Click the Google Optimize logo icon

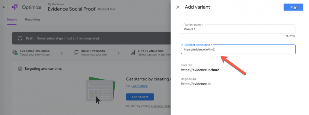tap(15, 7)
